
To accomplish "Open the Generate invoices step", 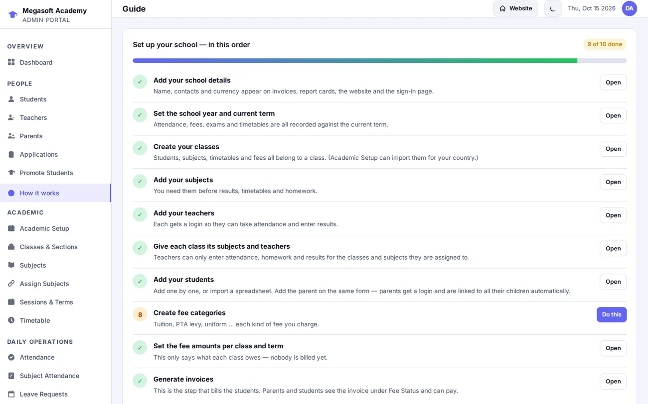I will click(x=613, y=382).
